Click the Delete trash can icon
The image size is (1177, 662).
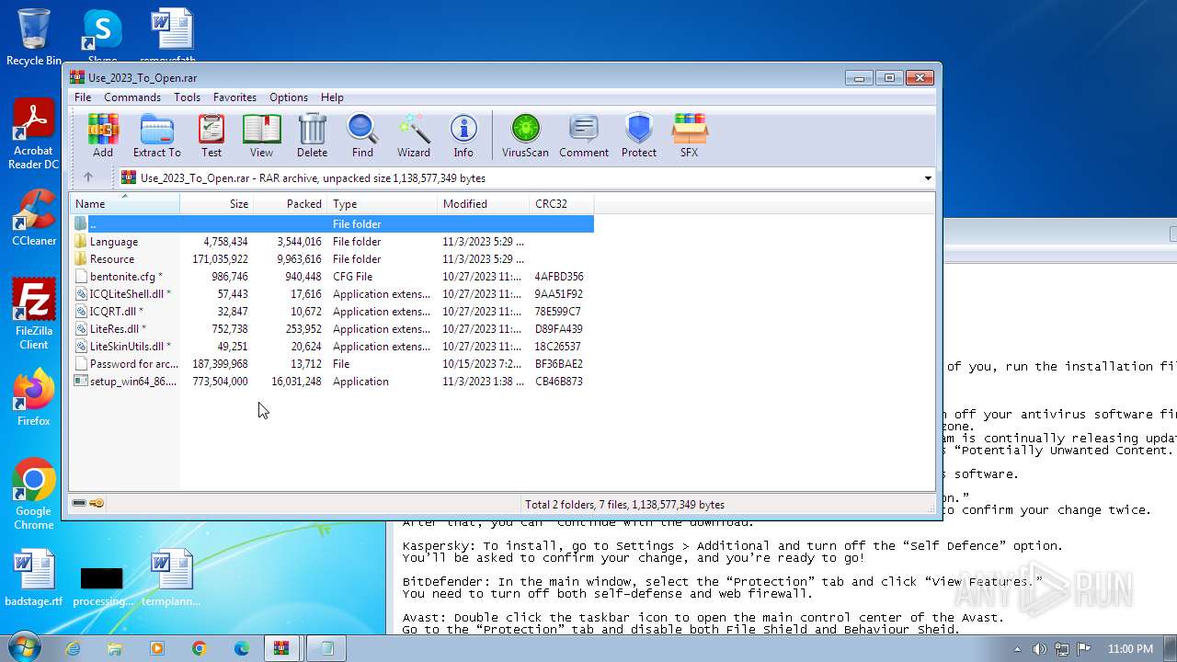coord(312,136)
